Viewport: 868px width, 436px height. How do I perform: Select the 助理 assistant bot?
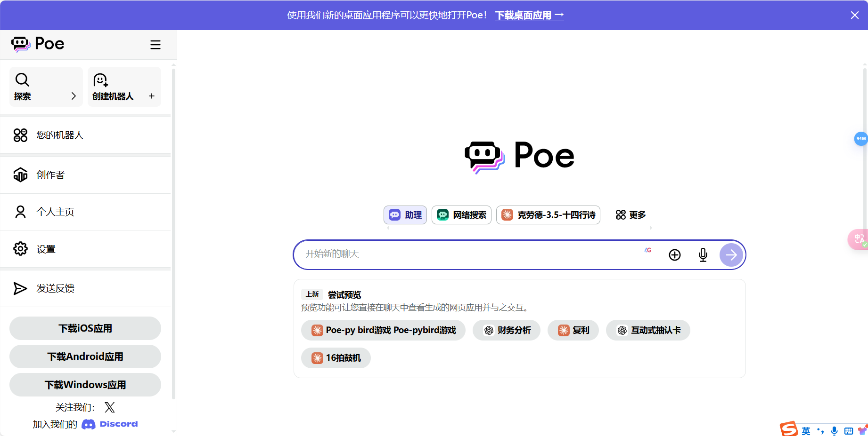click(x=405, y=215)
